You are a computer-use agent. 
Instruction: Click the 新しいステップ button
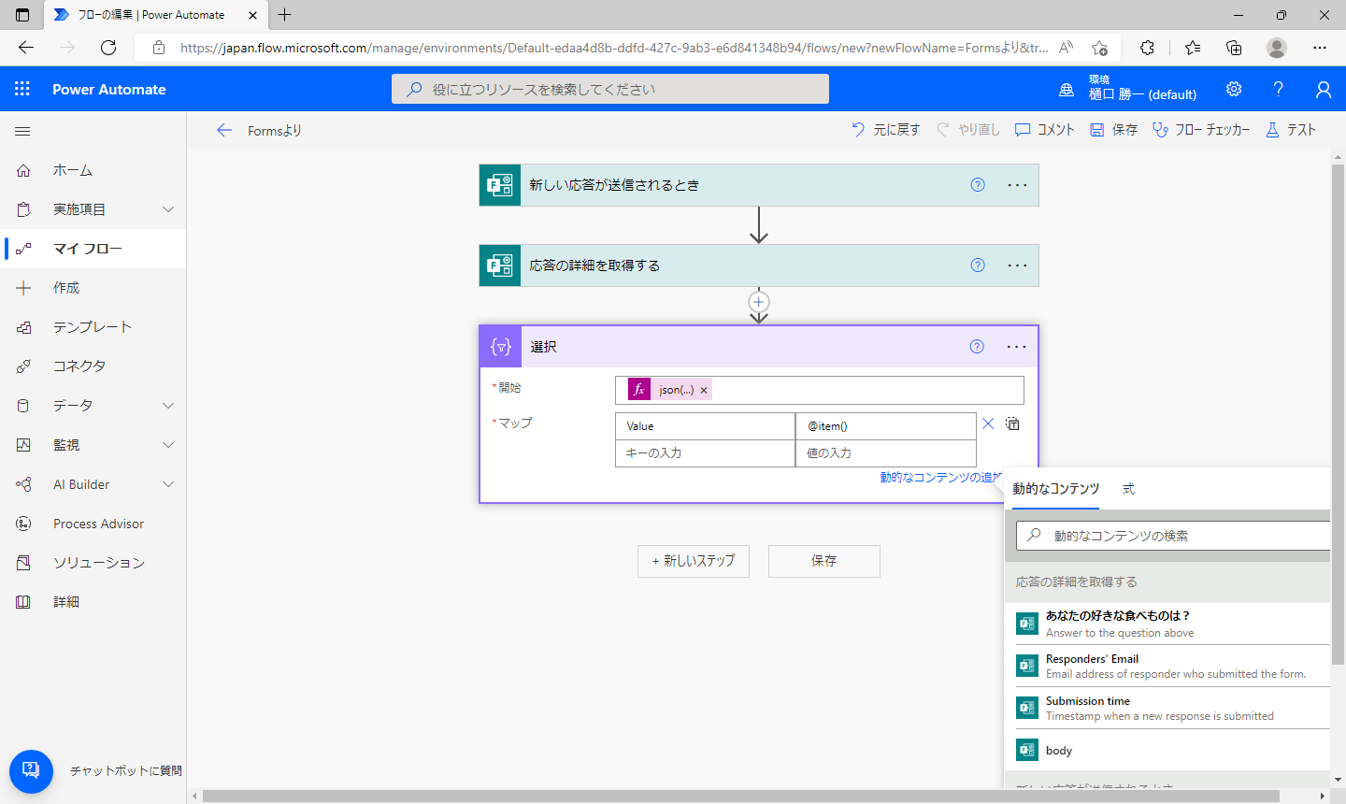[x=694, y=561]
